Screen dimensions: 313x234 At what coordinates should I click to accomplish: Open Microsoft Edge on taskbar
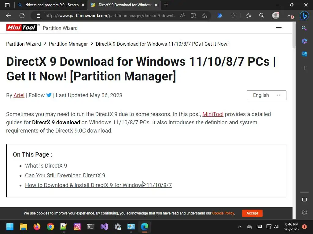pos(145,227)
